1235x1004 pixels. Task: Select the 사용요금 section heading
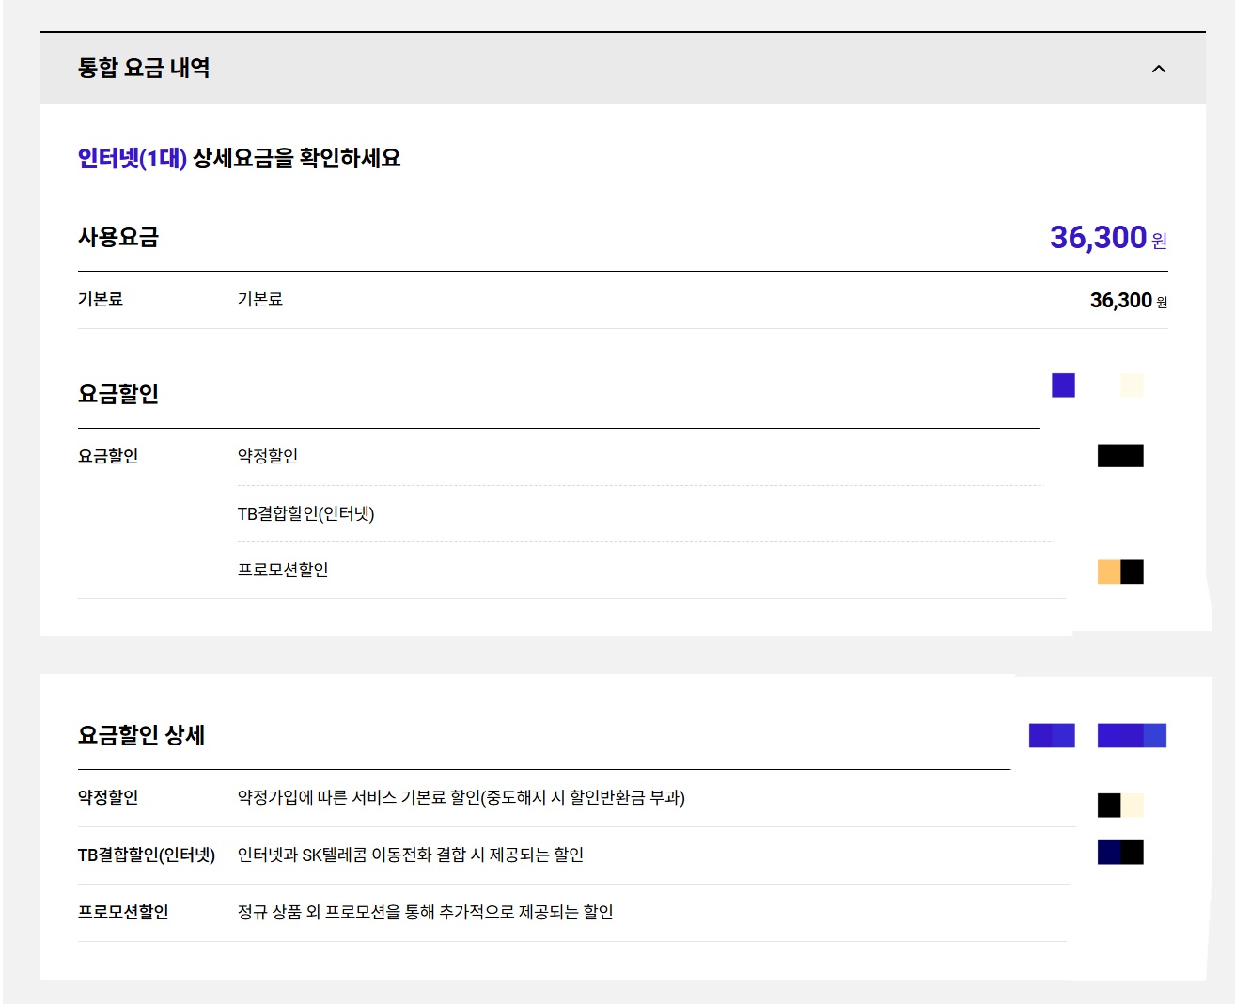[118, 237]
